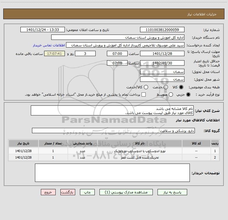Click the request creator name field
The image size is (228, 220).
pyautogui.click(x=125, y=45)
